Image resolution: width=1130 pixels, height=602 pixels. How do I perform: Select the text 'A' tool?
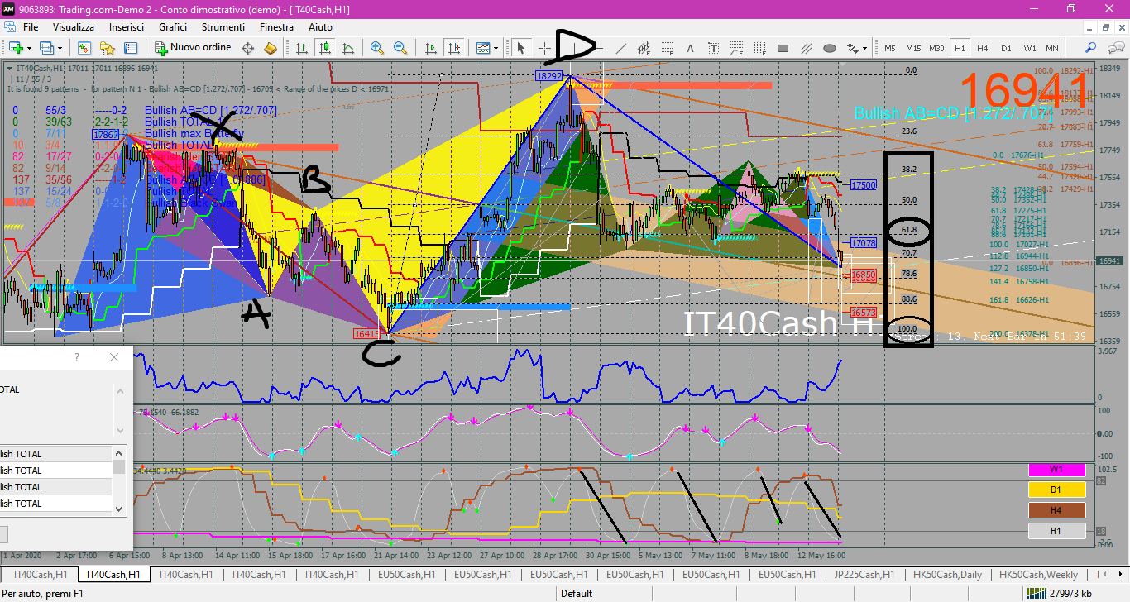tap(691, 48)
